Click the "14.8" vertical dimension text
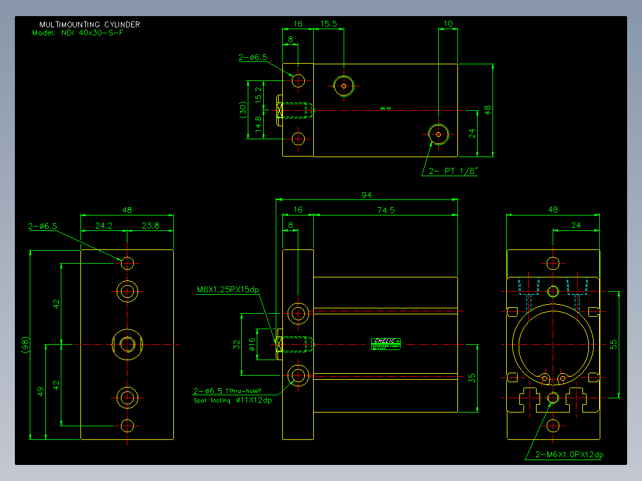The height and width of the screenshot is (481, 642). pos(258,124)
